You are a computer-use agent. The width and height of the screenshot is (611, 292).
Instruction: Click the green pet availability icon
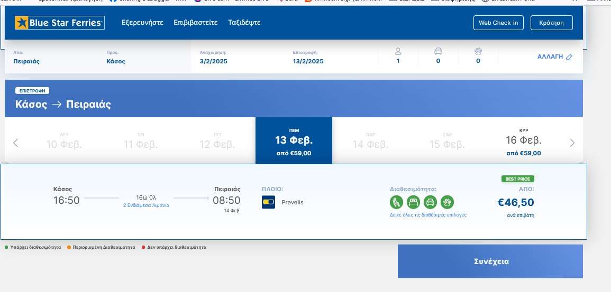coord(447,202)
